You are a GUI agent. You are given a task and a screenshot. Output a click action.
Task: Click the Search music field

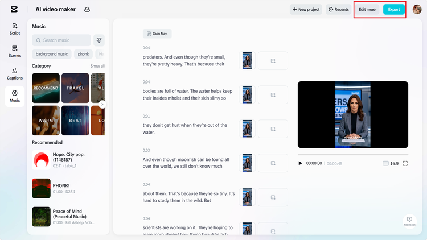coord(61,40)
